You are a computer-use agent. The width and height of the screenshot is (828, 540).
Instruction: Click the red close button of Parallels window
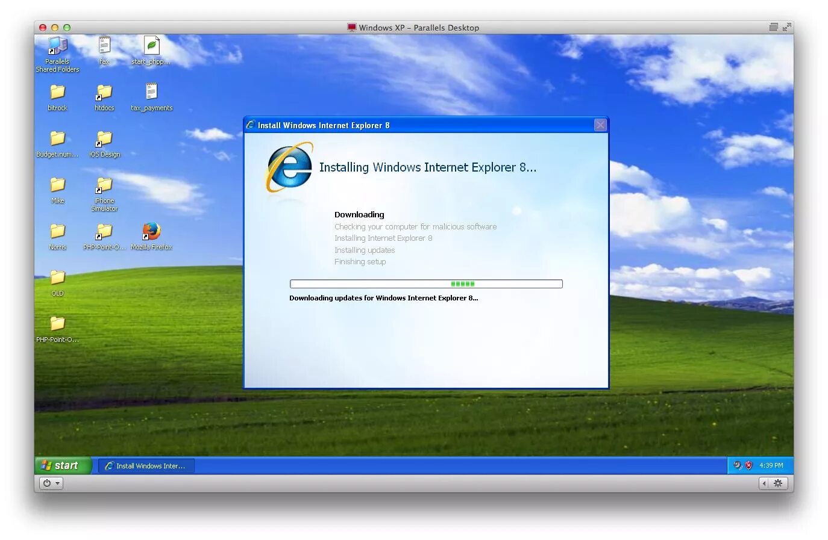click(x=43, y=28)
